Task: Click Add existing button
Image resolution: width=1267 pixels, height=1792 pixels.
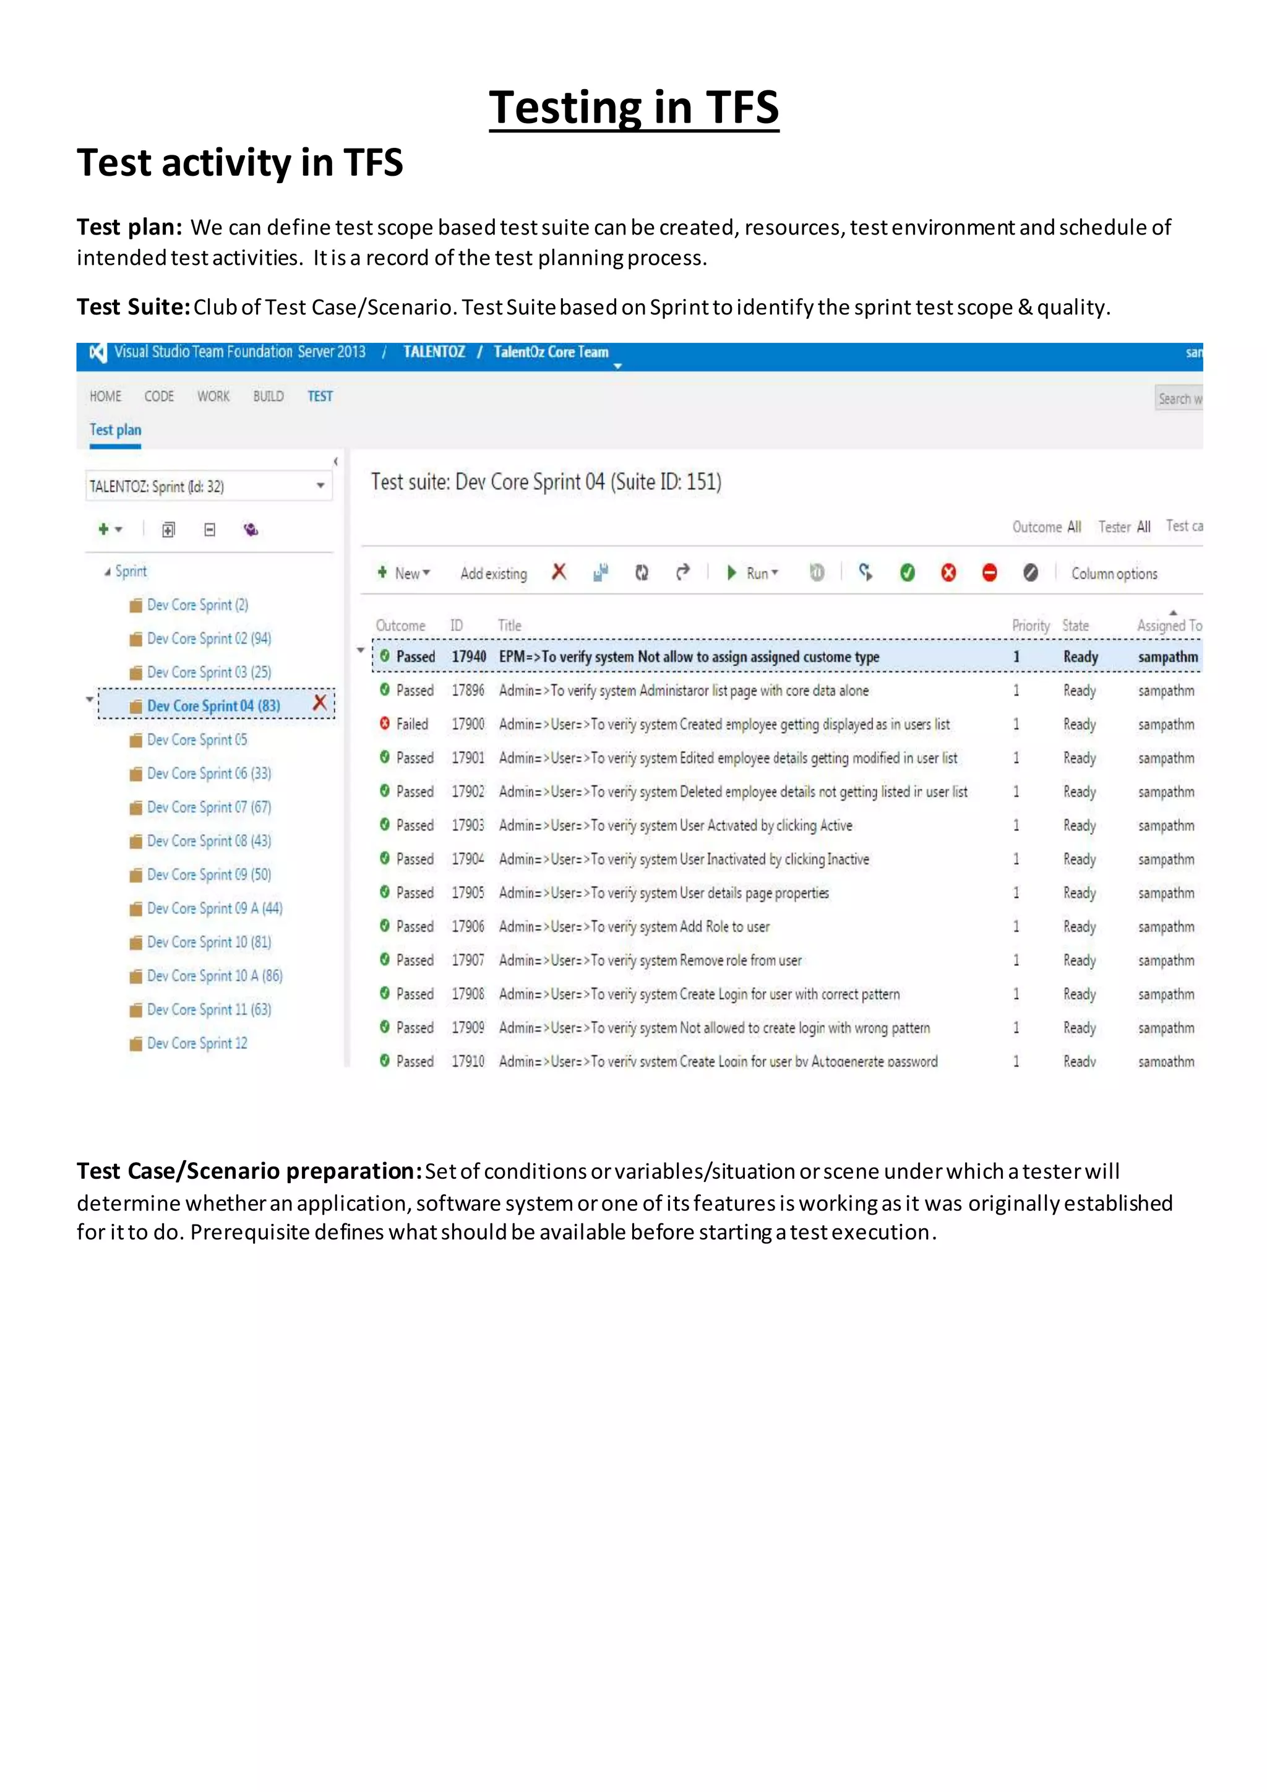Action: 493,574
